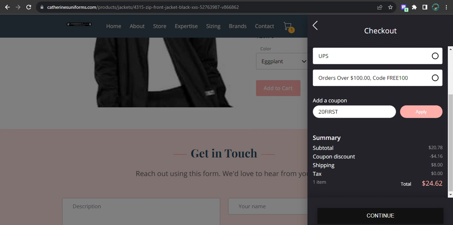The width and height of the screenshot is (453, 225).
Task: Open the Contact menu item
Action: [x=264, y=26]
